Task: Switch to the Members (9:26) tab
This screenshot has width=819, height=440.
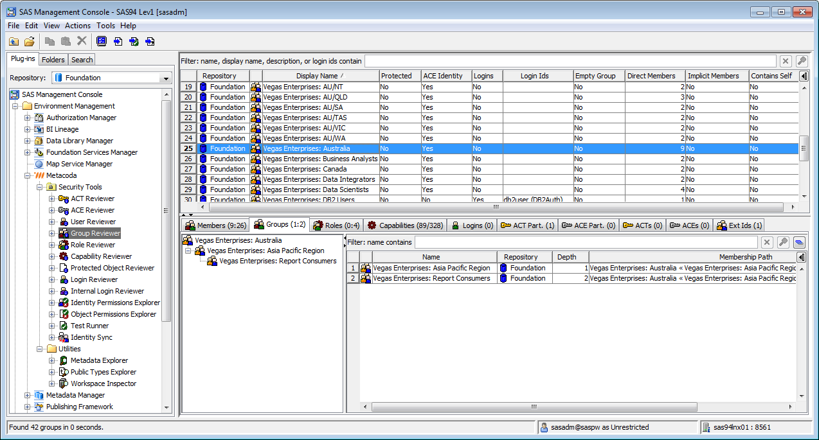Action: 215,225
